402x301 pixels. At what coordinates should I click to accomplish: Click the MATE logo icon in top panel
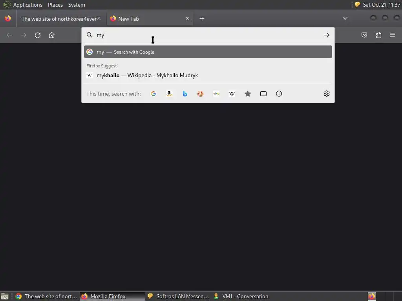click(6, 5)
